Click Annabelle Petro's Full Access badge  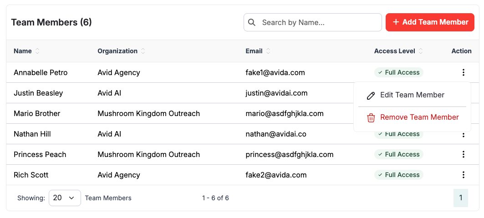tap(399, 72)
